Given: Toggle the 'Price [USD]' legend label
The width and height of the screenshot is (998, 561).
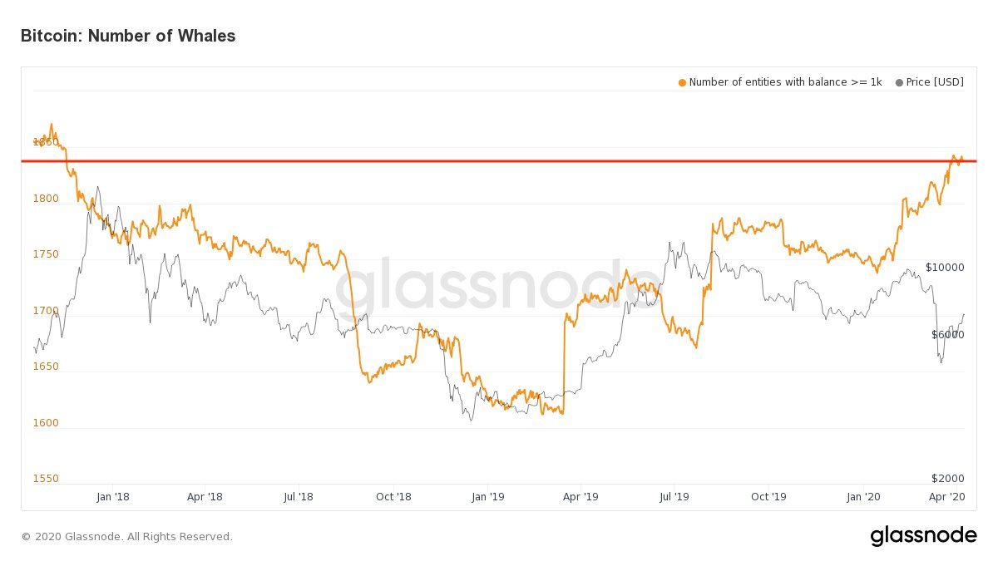Looking at the screenshot, I should click(x=935, y=82).
